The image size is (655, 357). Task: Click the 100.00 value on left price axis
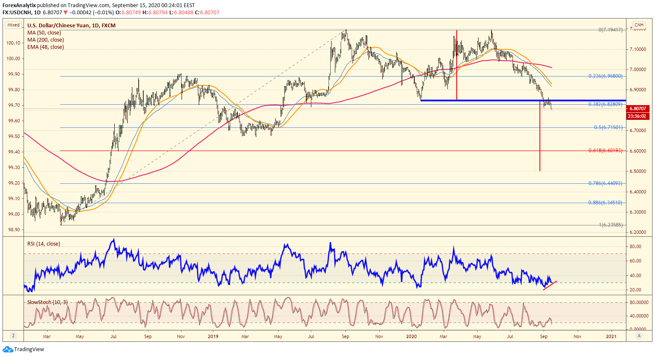tap(13, 58)
